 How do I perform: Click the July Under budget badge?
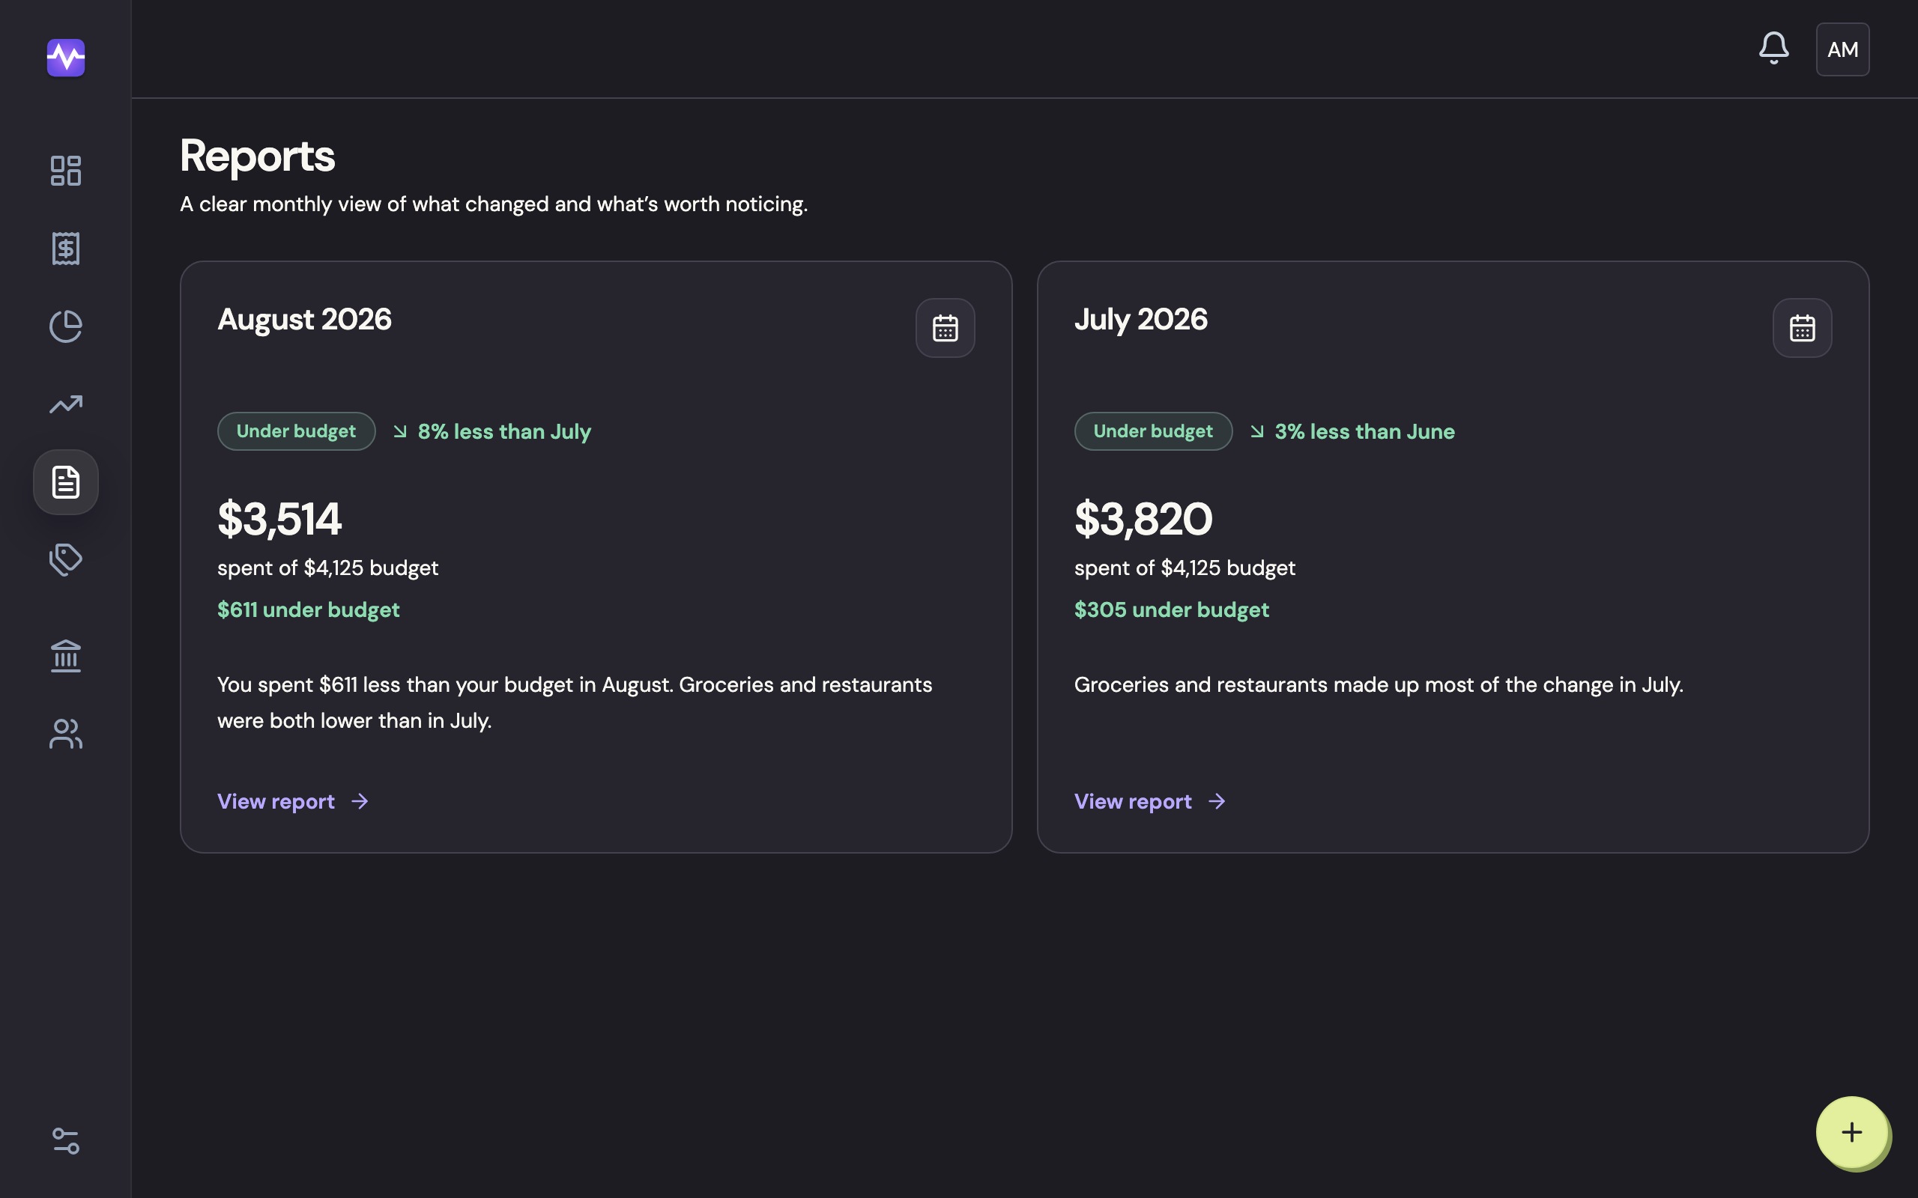point(1153,431)
